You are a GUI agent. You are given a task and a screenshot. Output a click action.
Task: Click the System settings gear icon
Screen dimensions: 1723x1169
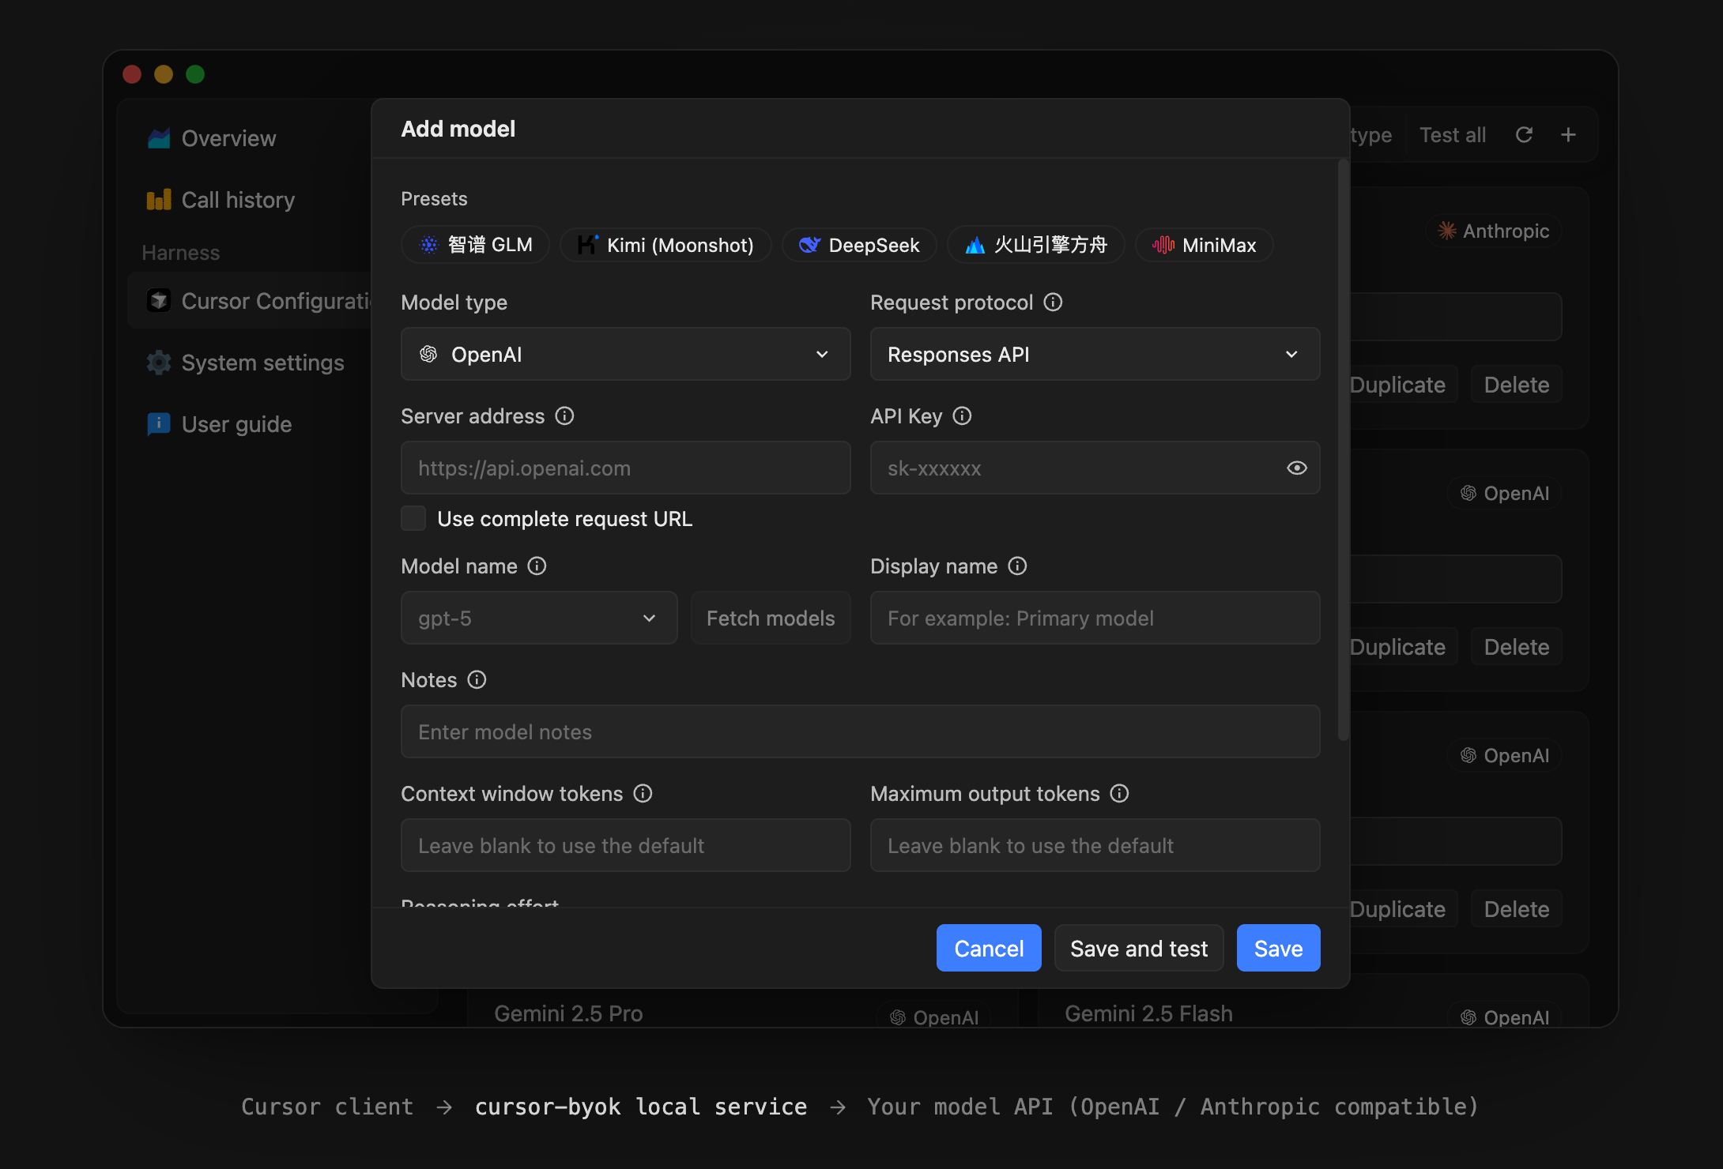coord(159,363)
